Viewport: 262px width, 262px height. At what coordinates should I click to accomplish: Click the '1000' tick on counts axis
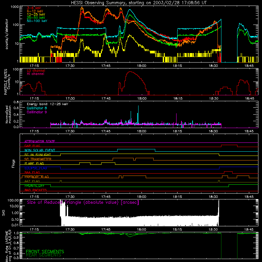pyautogui.click(x=14, y=7)
